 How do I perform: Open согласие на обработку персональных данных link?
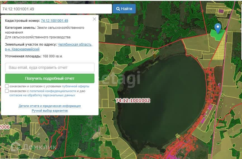click(42, 95)
